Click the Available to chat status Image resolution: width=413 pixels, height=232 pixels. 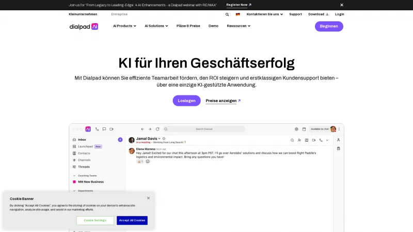(320, 129)
